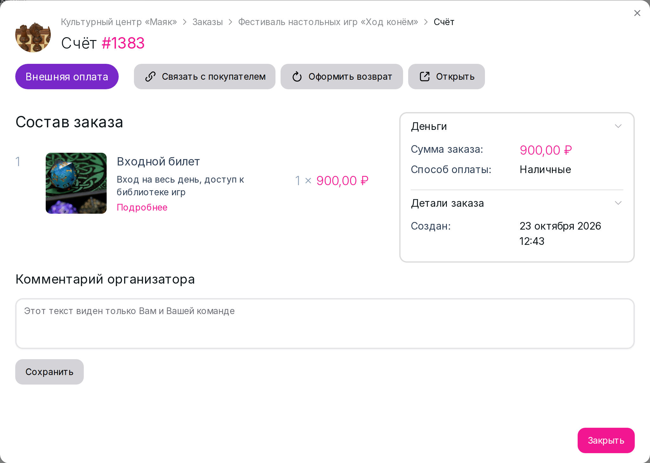
Task: Click the refund arrow icon on Оформить возврат
Action: pos(297,77)
